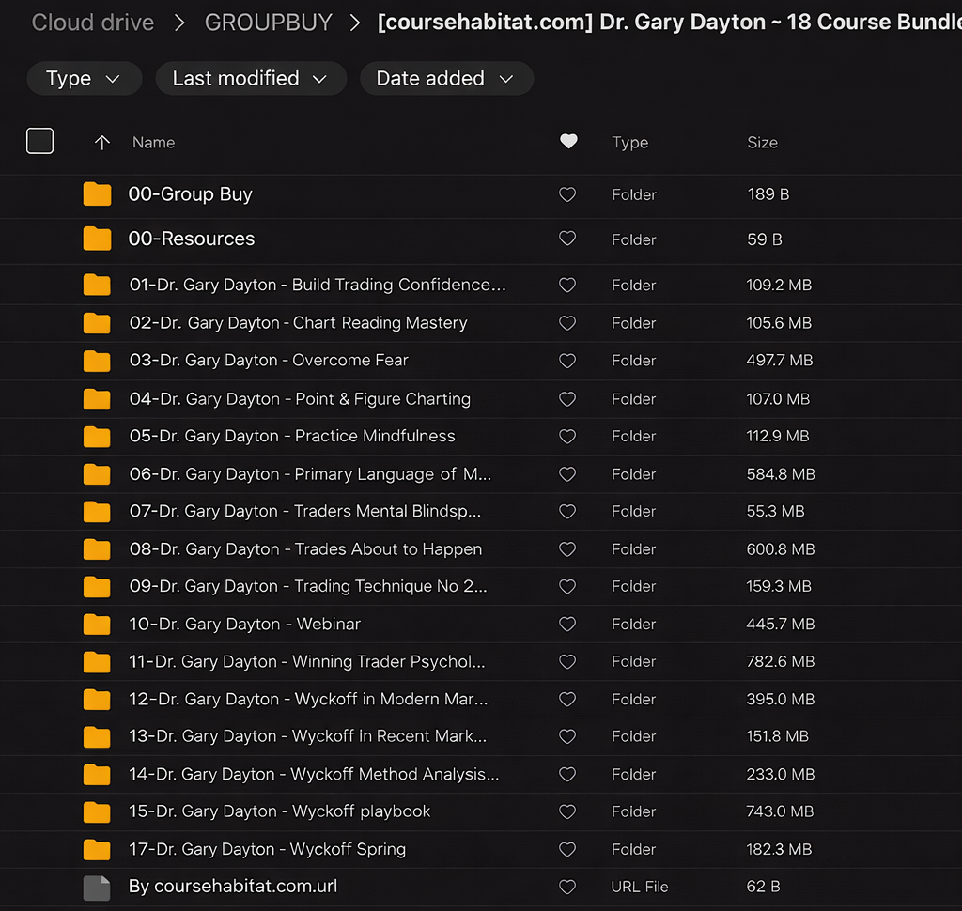The height and width of the screenshot is (911, 962).
Task: Go to Cloud drive in breadcrumb
Action: pyautogui.click(x=92, y=23)
